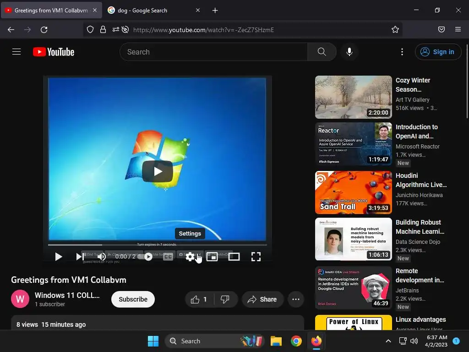Open tracking protection shield icon
This screenshot has height=352, width=469.
pyautogui.click(x=90, y=29)
